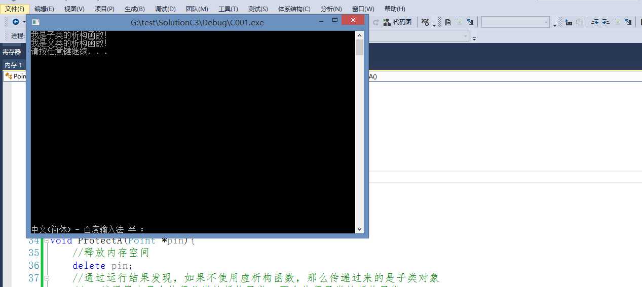The height and width of the screenshot is (287, 642).
Task: Open the 文件(F) menu
Action: (15, 9)
